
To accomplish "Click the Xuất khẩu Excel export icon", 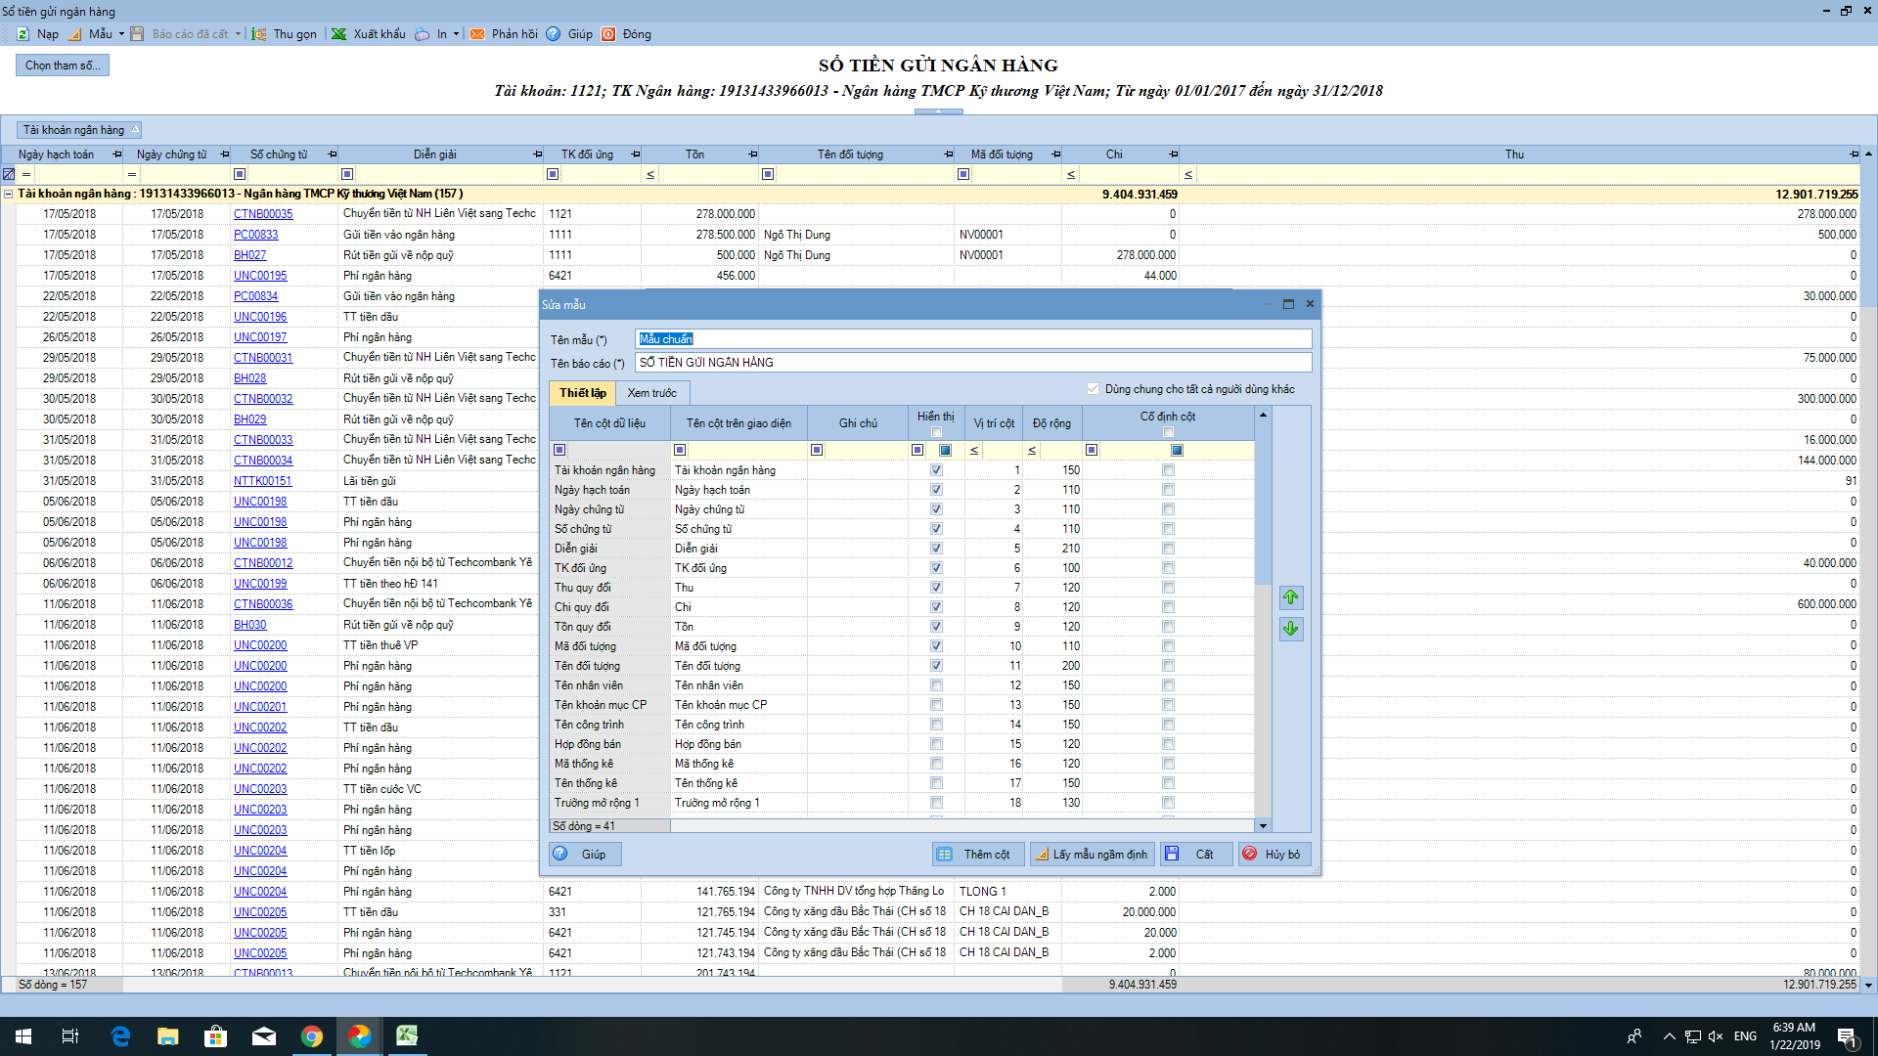I will click(x=339, y=34).
